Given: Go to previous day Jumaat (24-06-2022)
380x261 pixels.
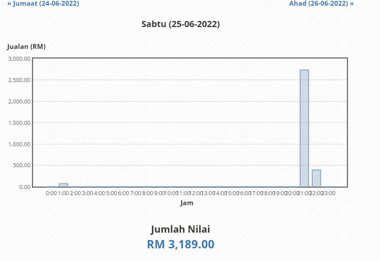Looking at the screenshot, I should pyautogui.click(x=43, y=3).
